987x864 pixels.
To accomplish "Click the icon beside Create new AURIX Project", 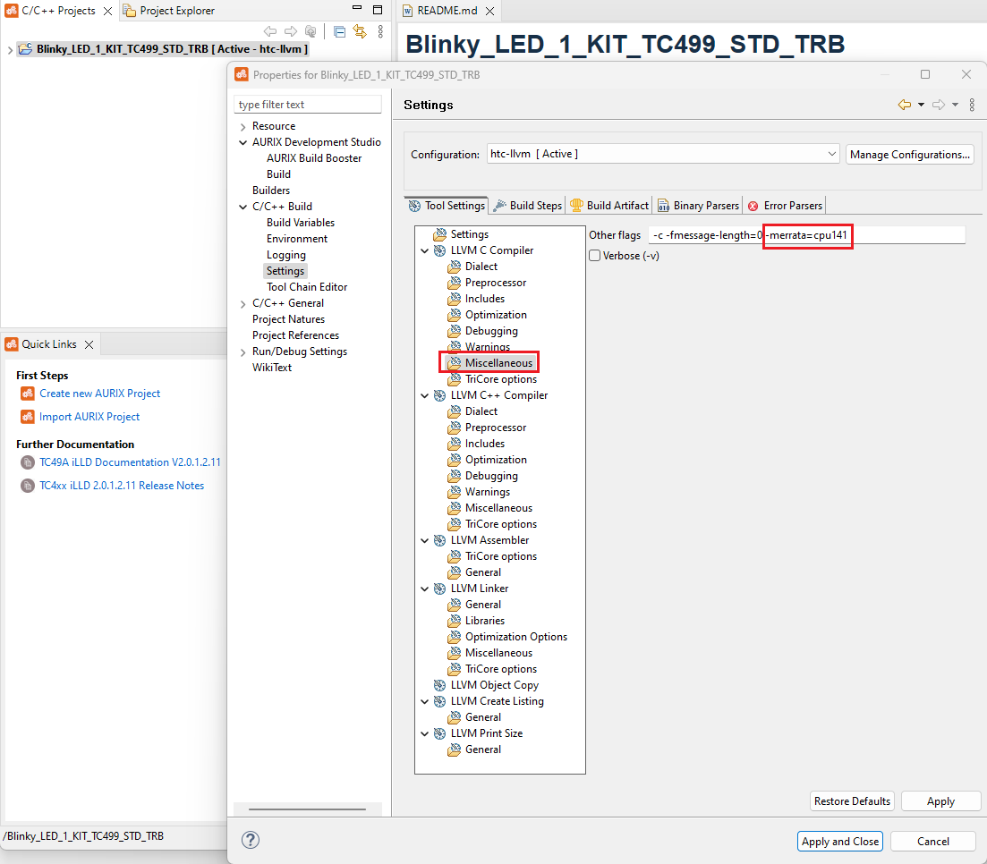I will click(x=27, y=394).
